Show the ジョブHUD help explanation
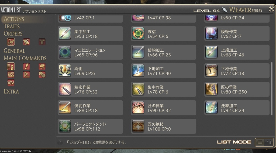 click(x=96, y=142)
